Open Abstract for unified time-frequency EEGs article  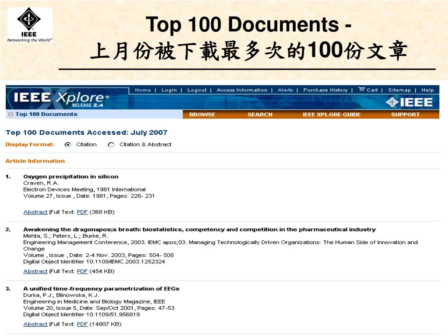pos(35,324)
